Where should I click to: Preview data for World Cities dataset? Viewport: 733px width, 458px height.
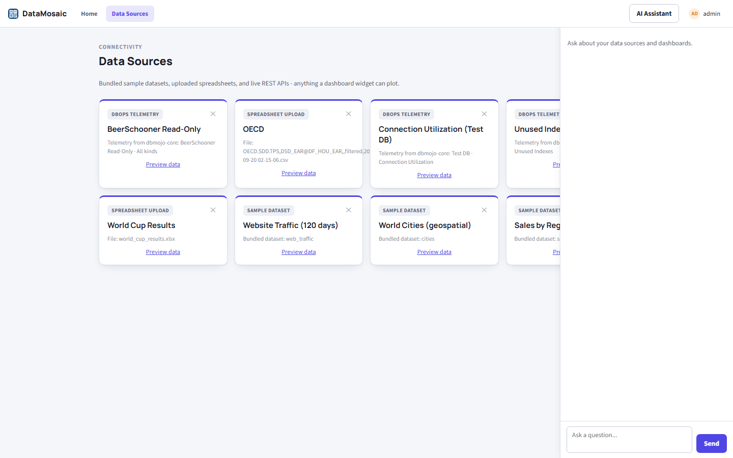pos(434,252)
